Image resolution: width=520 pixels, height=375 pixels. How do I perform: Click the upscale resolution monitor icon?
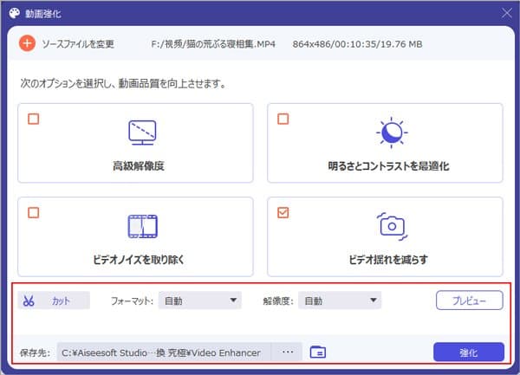coord(142,133)
